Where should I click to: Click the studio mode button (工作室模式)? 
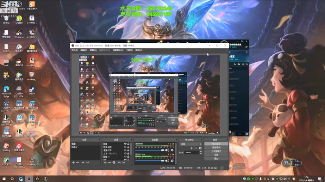[216, 151]
